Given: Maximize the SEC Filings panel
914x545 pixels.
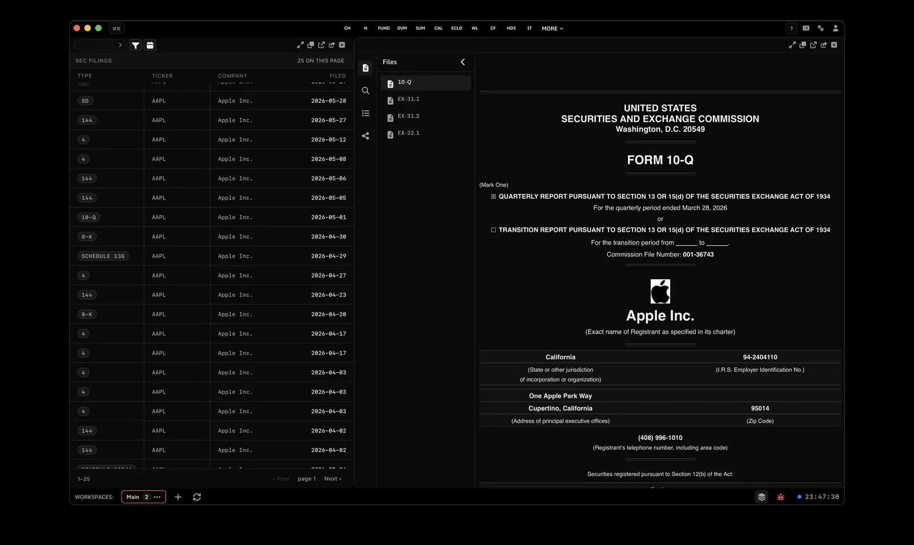Looking at the screenshot, I should pos(300,45).
